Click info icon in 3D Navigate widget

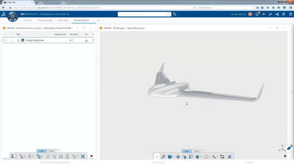click(285, 156)
